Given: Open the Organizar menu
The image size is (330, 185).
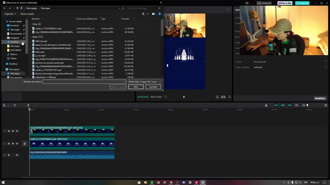Looking at the screenshot, I should coord(10,14).
